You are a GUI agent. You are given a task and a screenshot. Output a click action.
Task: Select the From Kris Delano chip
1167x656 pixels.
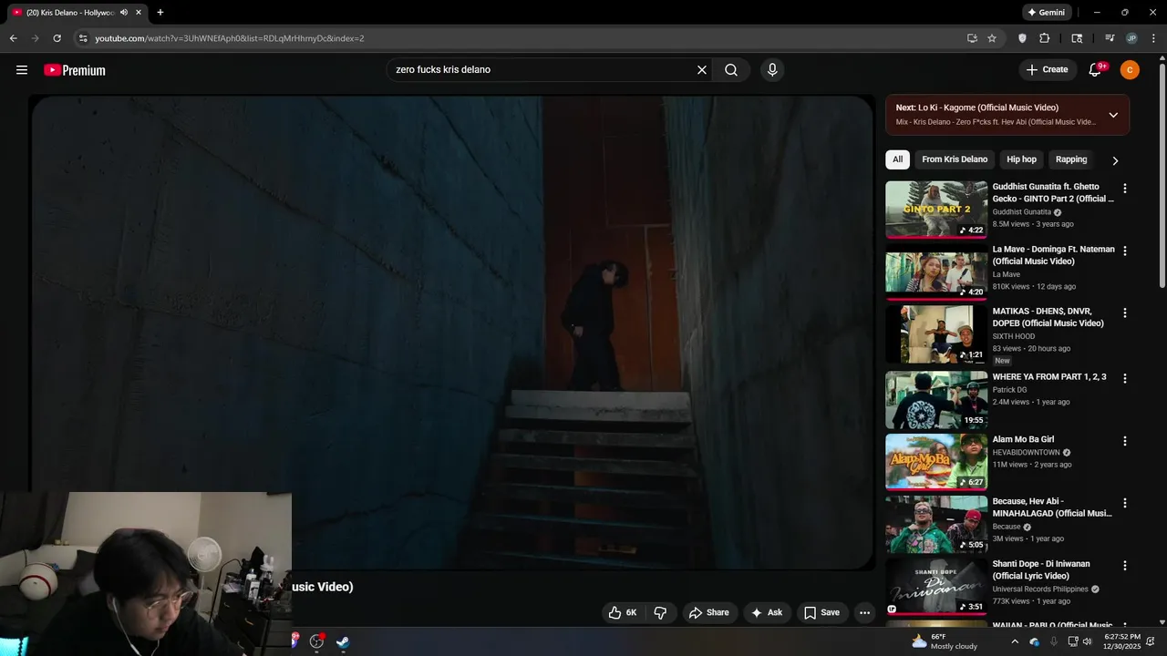(x=955, y=159)
